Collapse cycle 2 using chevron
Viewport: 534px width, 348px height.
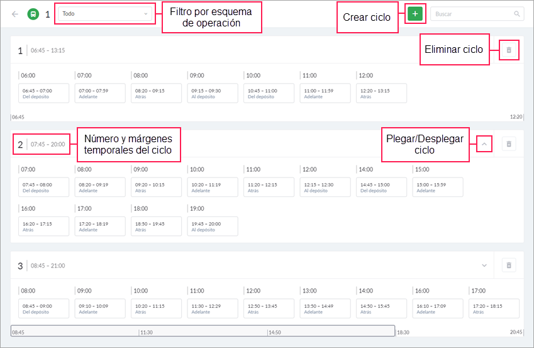click(x=484, y=144)
